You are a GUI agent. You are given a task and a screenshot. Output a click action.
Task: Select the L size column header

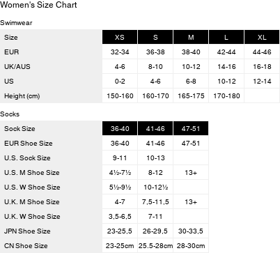[226, 37]
